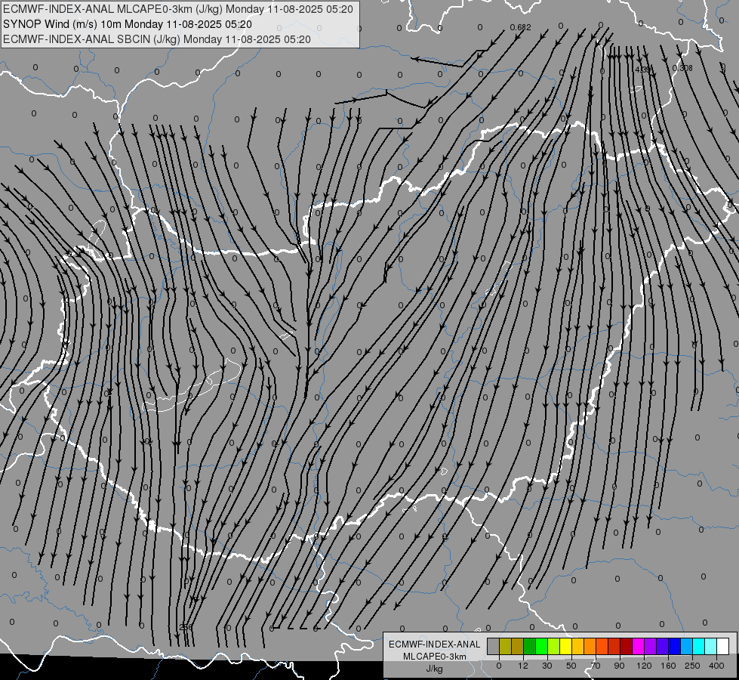Select the magenta swatch in the legend
The height and width of the screenshot is (680, 739).
pyautogui.click(x=638, y=646)
